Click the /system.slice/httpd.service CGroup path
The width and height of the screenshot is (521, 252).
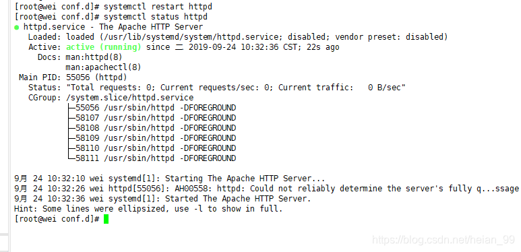point(129,98)
